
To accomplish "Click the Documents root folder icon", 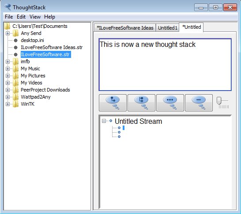I will coord(7,26).
